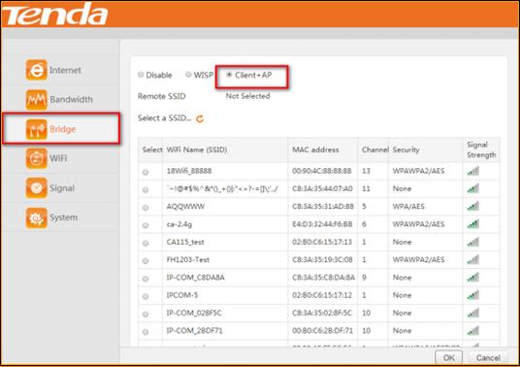Click the Signal sidebar icon
Screen dimensions: 520x367
point(36,187)
